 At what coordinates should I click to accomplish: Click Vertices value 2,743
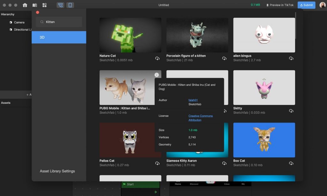coord(192,137)
